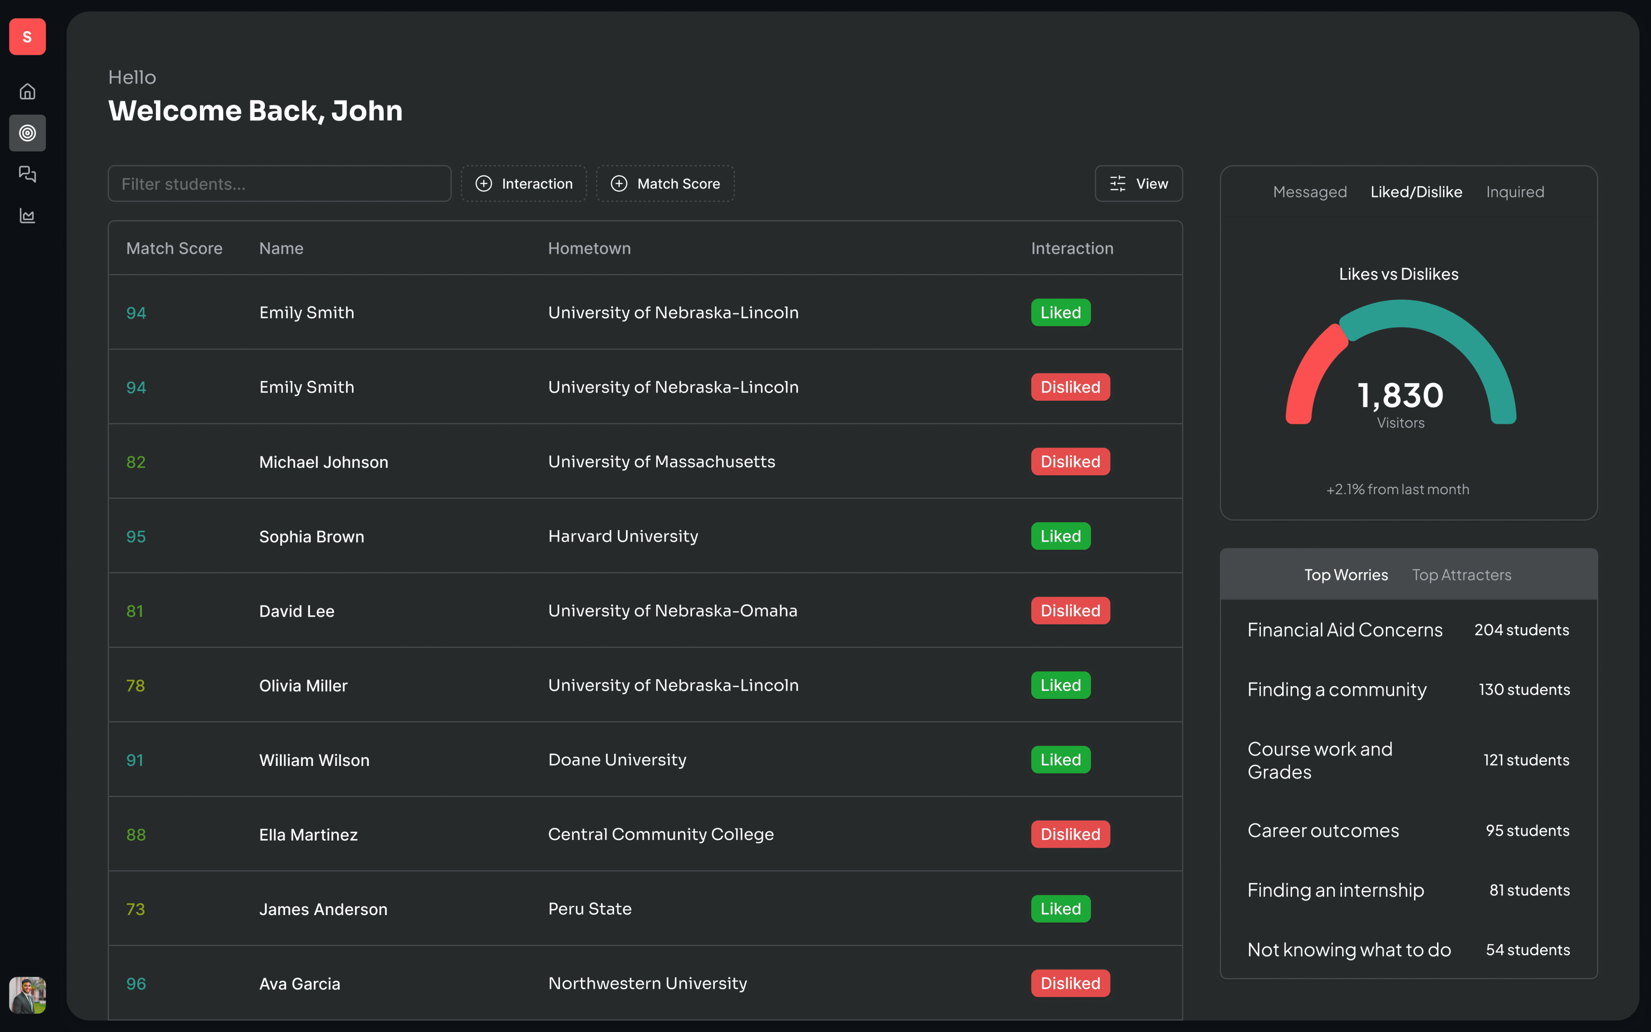Click the plus icon on the Match Score filter
Viewport: 1651px width, 1032px height.
click(x=619, y=183)
